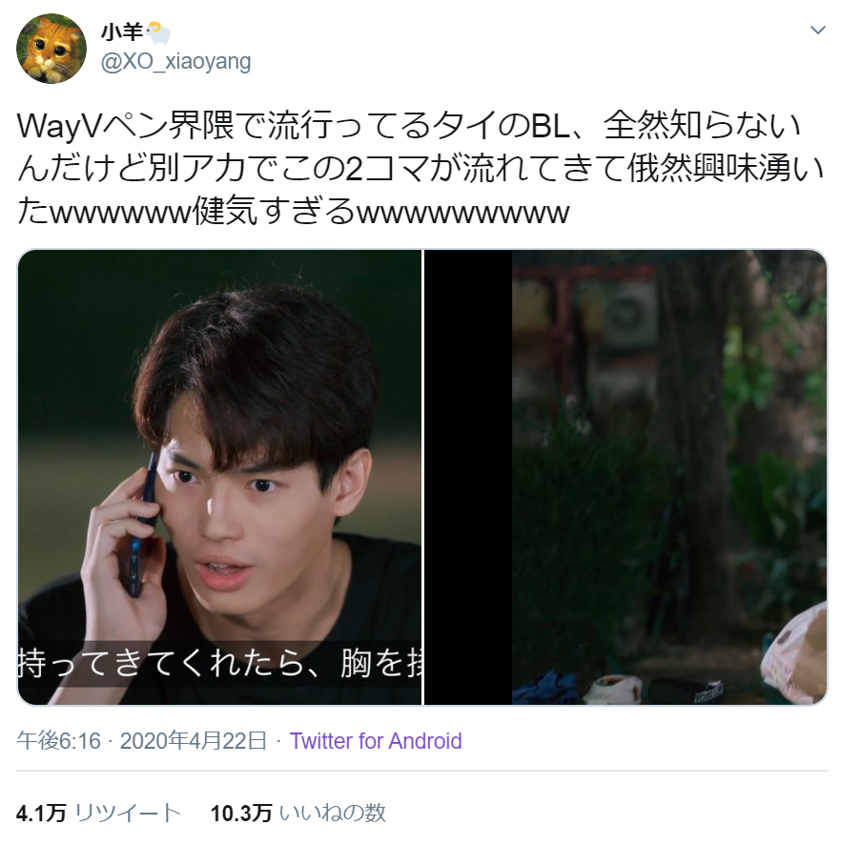
Task: Open the dark tree scene photo
Action: click(626, 477)
